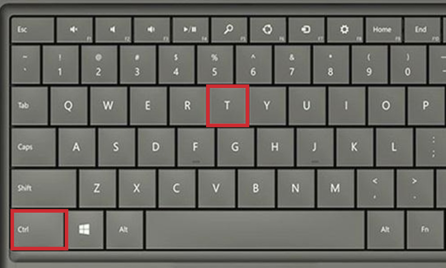Screen dimensions: 446x268
Task: Click the End key
Action: click(422, 30)
